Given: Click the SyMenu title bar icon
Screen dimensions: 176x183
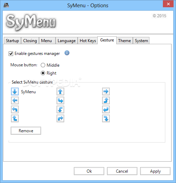Looking at the screenshot, I should point(6,5).
